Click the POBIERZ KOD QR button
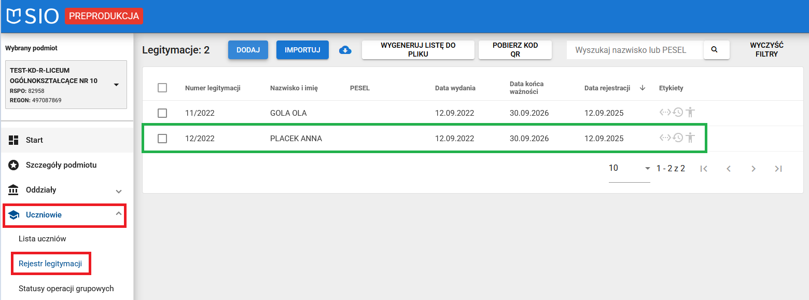Image resolution: width=809 pixels, height=300 pixels. click(515, 49)
